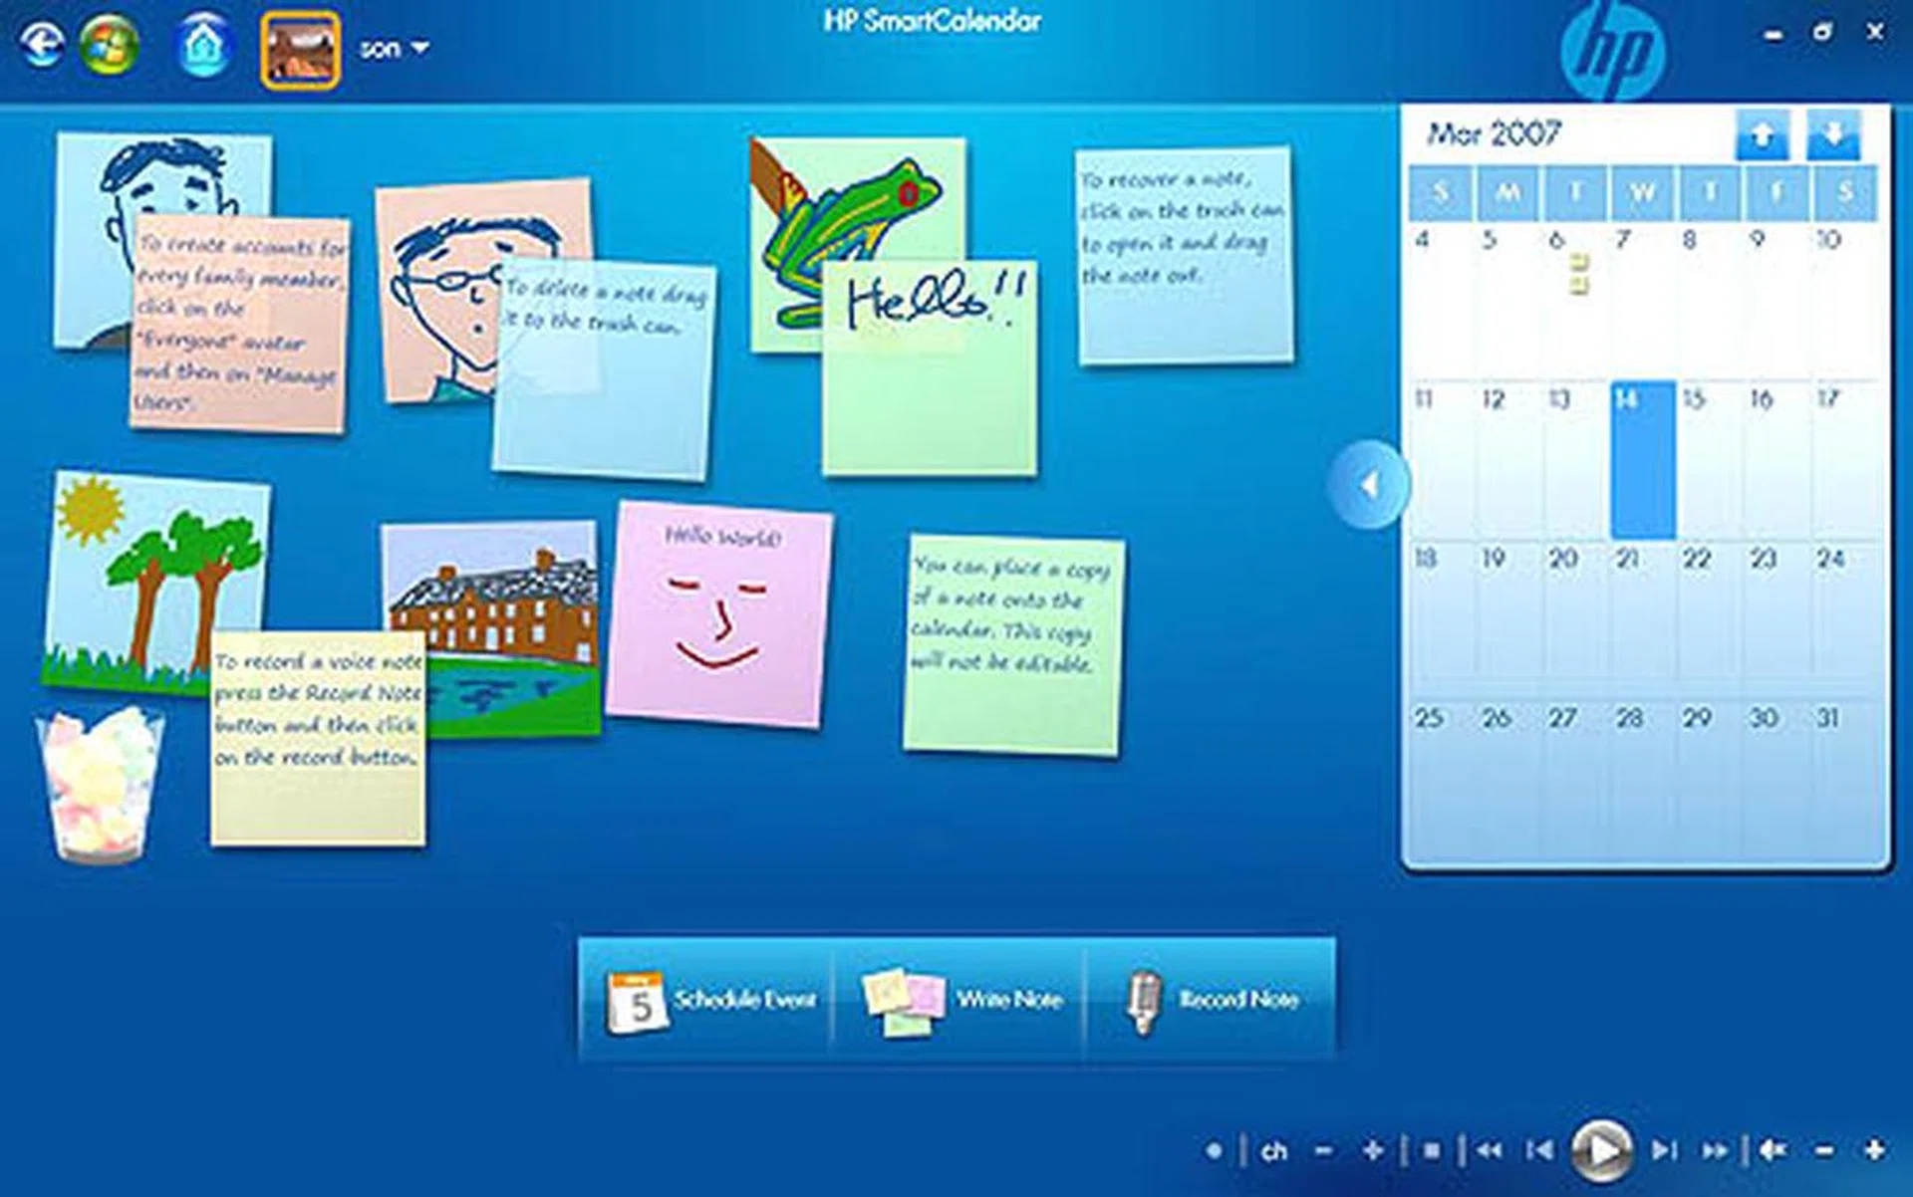This screenshot has width=1913, height=1197.
Task: Select the pink Hello World smiley note
Action: tap(719, 615)
